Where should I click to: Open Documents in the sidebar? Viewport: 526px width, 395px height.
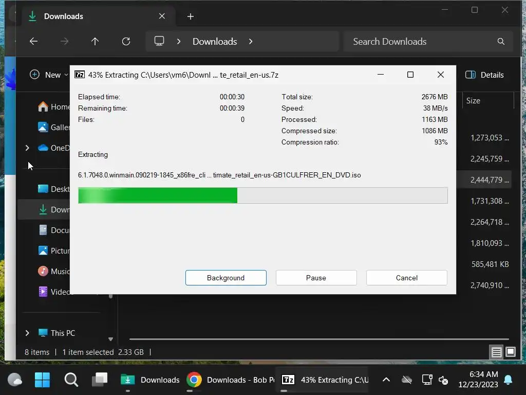click(53, 230)
